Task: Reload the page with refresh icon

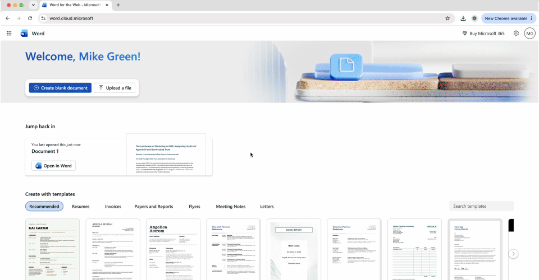Action: tap(30, 18)
